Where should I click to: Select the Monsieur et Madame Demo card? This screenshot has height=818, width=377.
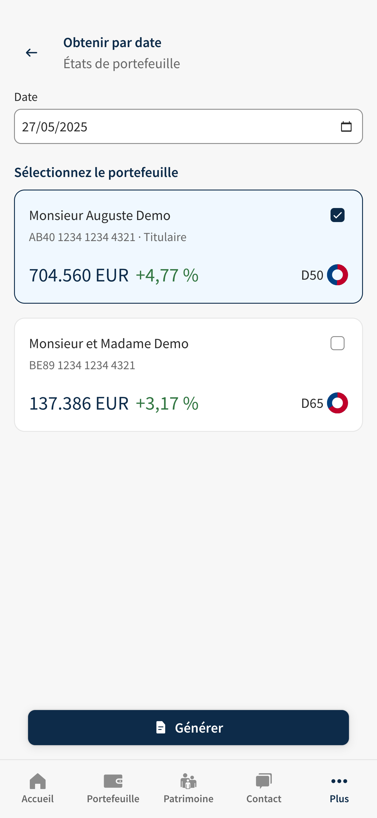188,375
